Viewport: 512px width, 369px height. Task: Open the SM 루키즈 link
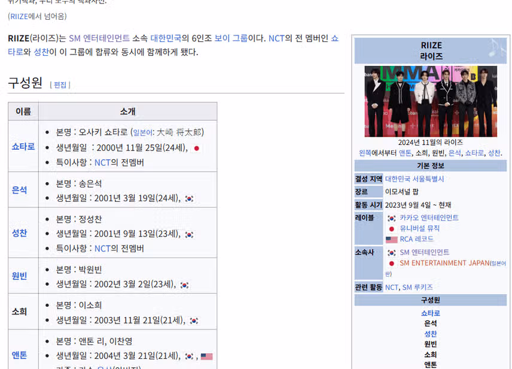click(x=417, y=288)
